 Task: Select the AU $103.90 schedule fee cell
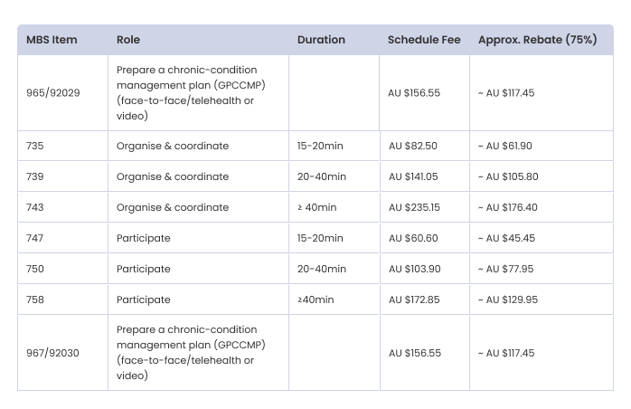[x=414, y=269]
